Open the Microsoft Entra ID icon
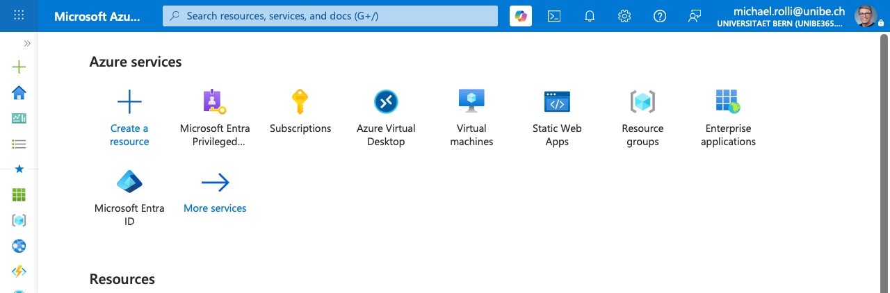Viewport: 890px width, 293px height. point(129,182)
